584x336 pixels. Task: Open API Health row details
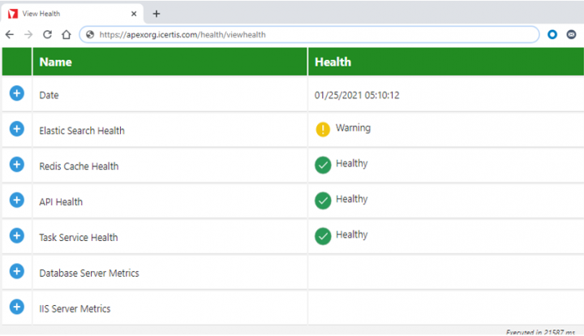[x=17, y=200]
